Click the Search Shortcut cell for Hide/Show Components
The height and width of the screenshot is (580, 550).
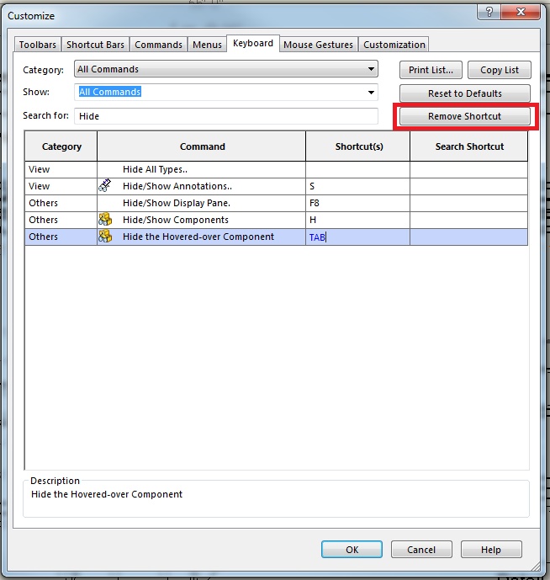[468, 220]
